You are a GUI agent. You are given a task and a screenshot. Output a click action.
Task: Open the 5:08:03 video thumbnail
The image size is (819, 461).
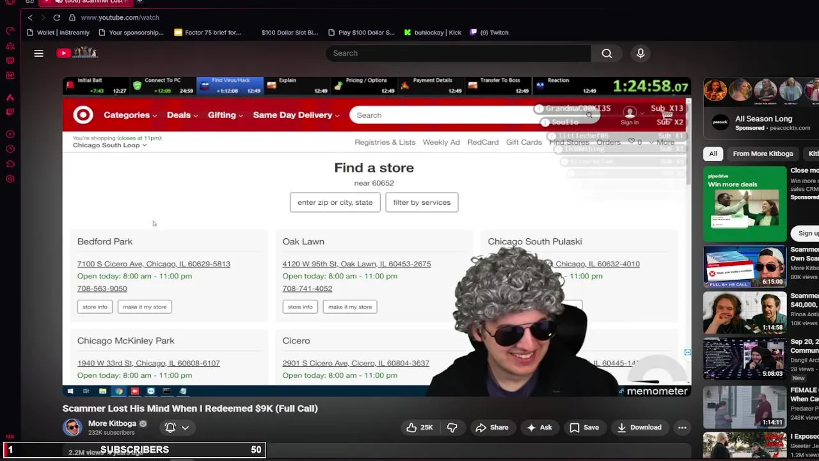click(x=745, y=359)
